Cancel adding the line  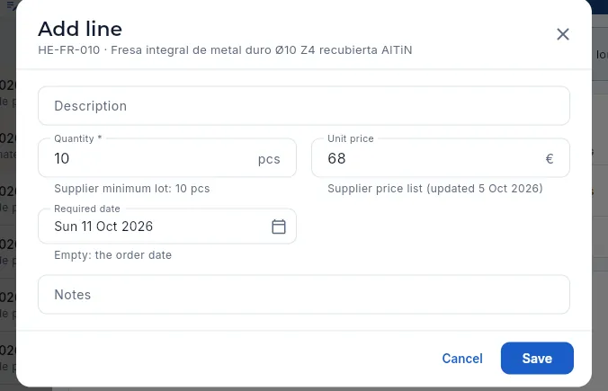(x=462, y=359)
